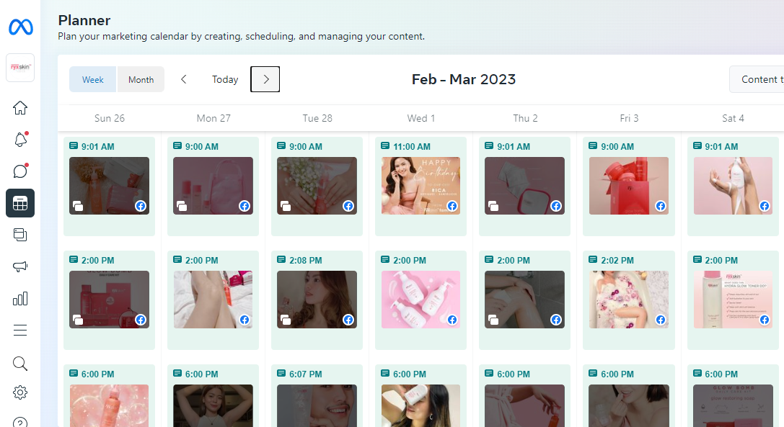Click multi-image icon on Monday 9:00 AM post

tap(182, 206)
